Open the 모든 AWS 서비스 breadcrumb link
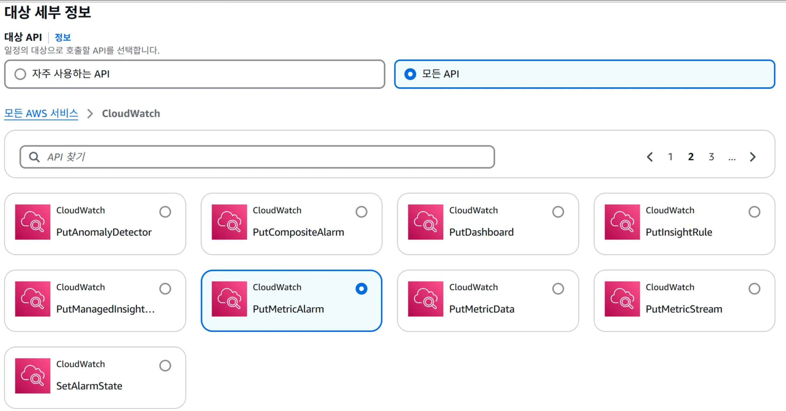 [41, 113]
